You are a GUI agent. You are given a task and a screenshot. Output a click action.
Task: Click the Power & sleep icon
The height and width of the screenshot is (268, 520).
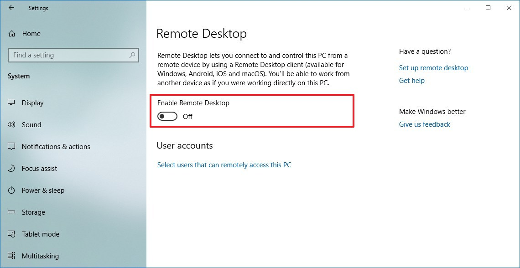pos(11,190)
